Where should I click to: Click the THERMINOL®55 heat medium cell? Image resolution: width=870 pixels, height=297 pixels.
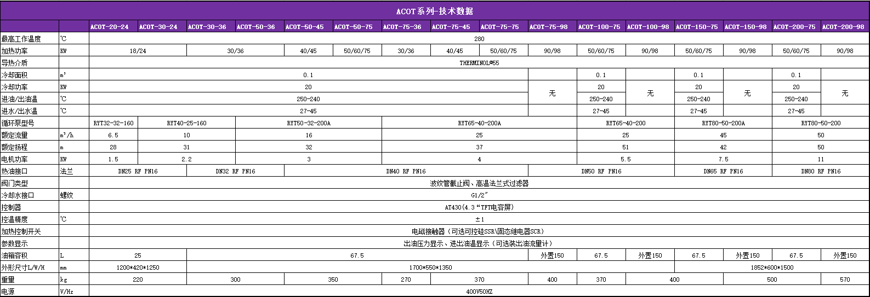coord(479,63)
